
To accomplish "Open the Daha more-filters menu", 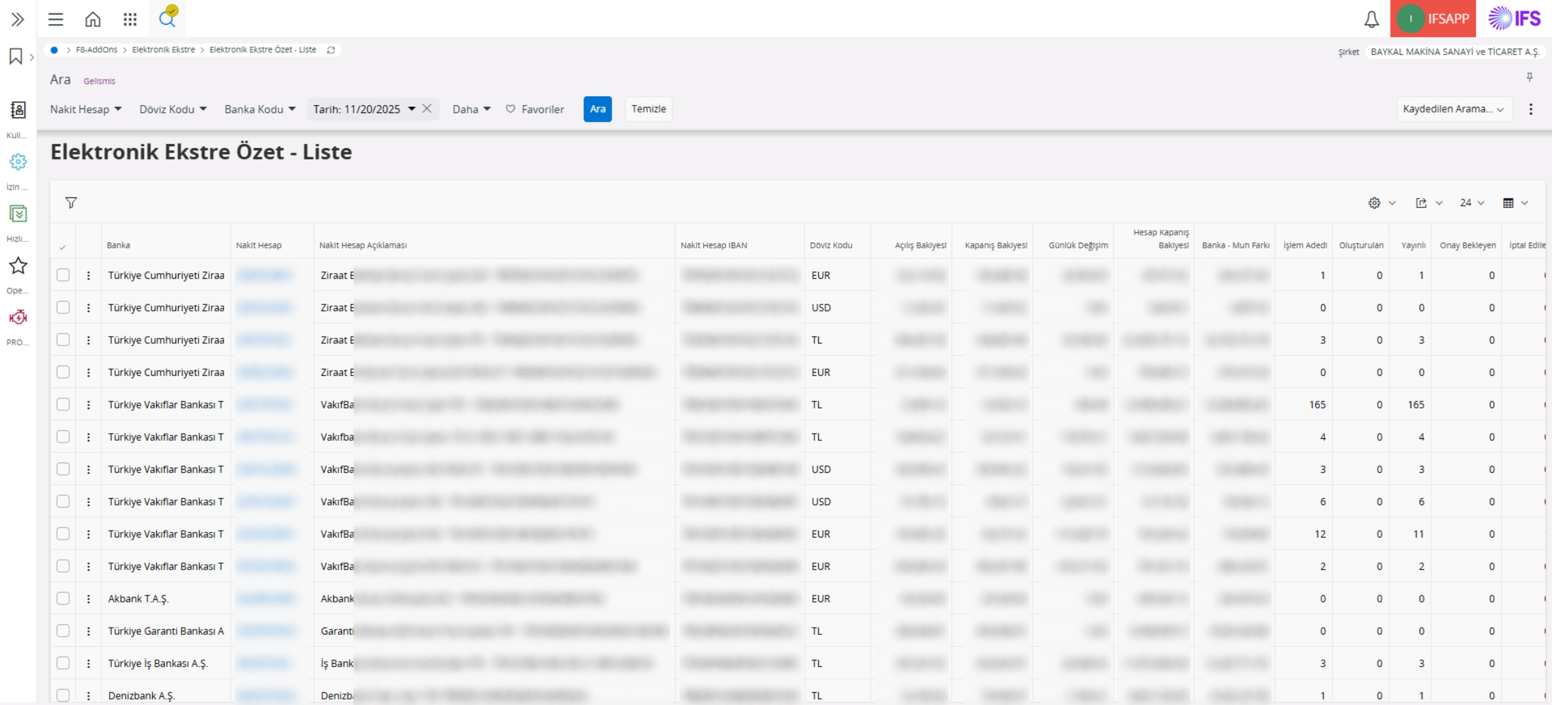I will [x=471, y=109].
